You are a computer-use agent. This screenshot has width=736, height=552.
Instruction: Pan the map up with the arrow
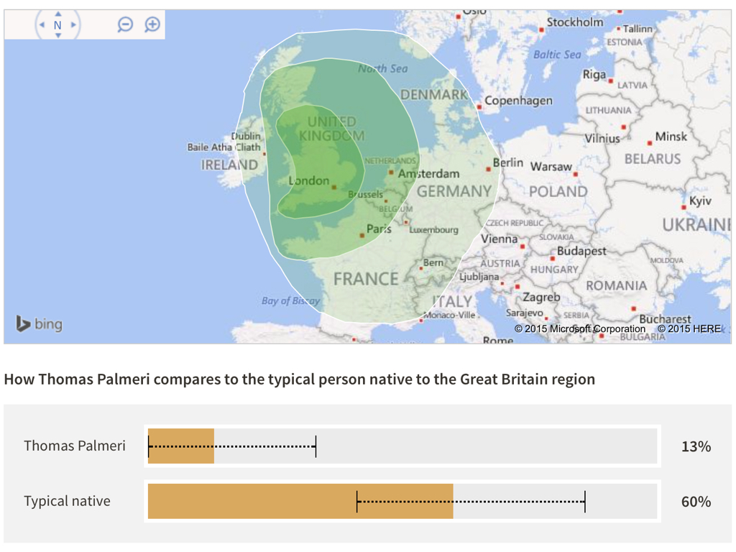coord(57,14)
